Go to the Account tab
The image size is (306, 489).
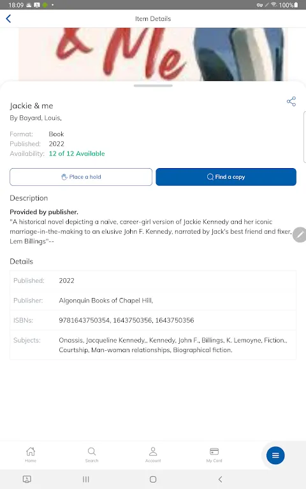click(153, 455)
